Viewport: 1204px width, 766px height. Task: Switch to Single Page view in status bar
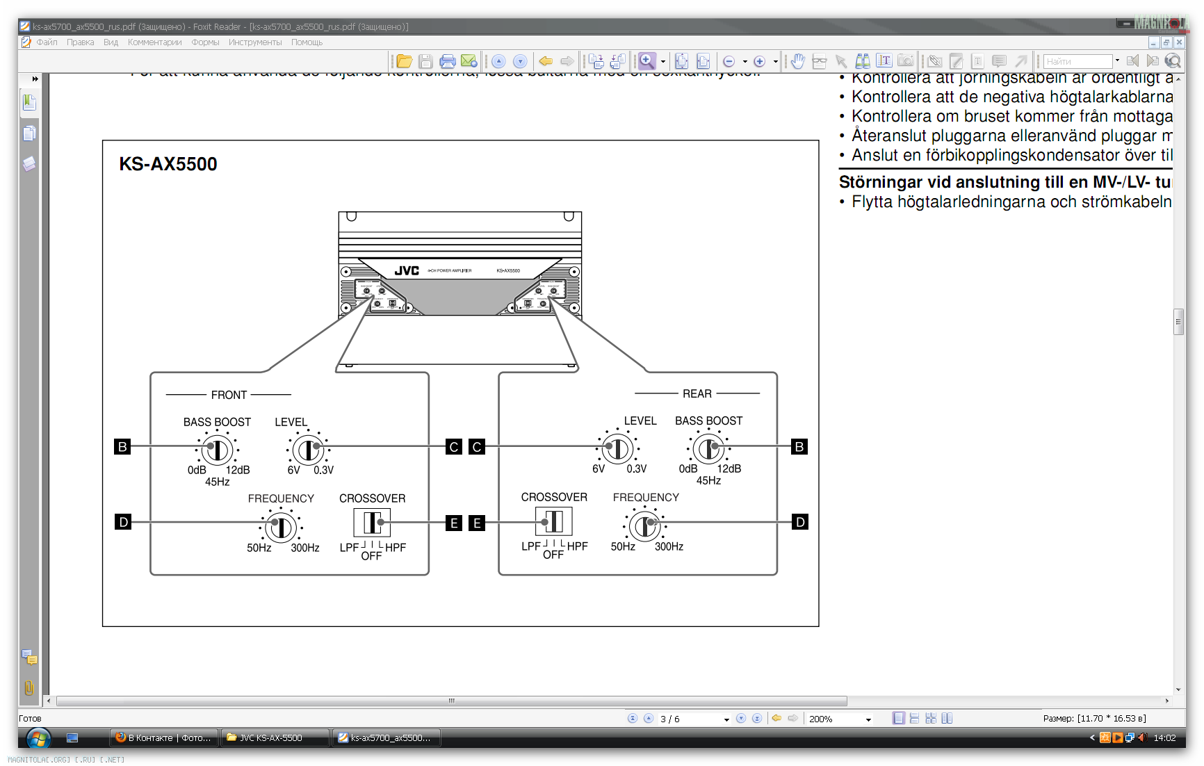[x=899, y=718]
